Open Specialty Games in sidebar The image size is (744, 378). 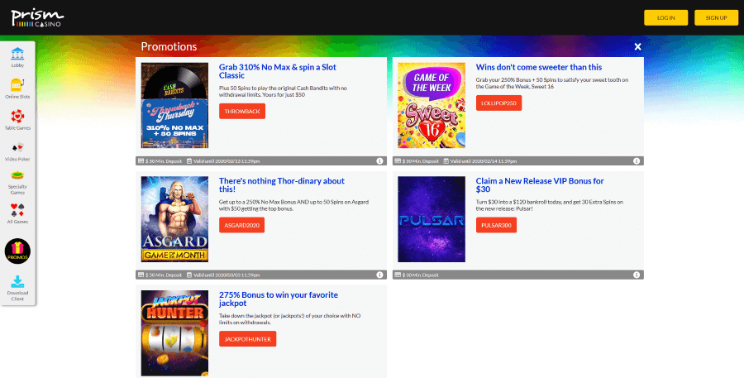(x=17, y=183)
